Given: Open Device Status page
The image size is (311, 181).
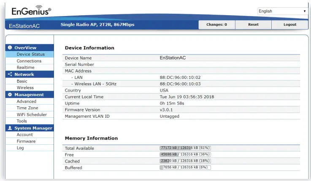Looking at the screenshot, I should click(30, 54).
